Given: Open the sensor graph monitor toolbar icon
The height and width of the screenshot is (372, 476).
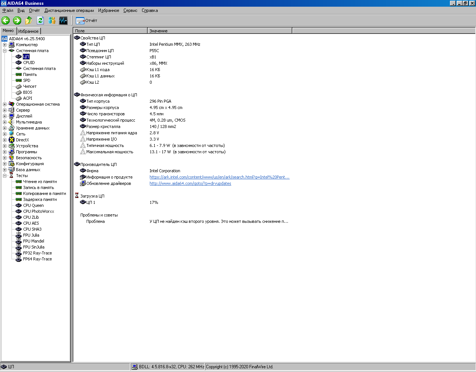Looking at the screenshot, I should pos(64,20).
